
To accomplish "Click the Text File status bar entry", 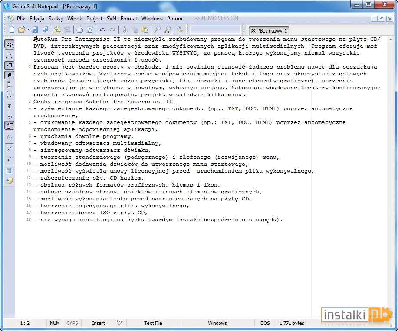I will pyautogui.click(x=153, y=323).
